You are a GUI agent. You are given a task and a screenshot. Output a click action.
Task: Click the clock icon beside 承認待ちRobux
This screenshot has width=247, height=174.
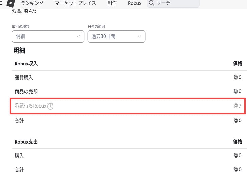(50, 106)
